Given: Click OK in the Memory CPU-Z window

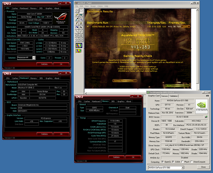Looking at the screenshot, I should (133, 157).
